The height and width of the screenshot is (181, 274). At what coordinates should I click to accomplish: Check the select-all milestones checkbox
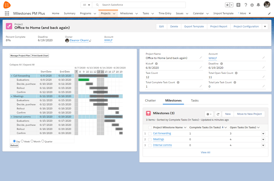click(150, 128)
